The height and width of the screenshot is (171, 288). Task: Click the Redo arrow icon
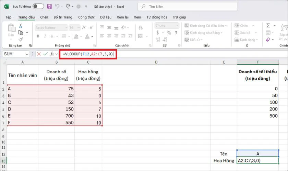click(68, 6)
